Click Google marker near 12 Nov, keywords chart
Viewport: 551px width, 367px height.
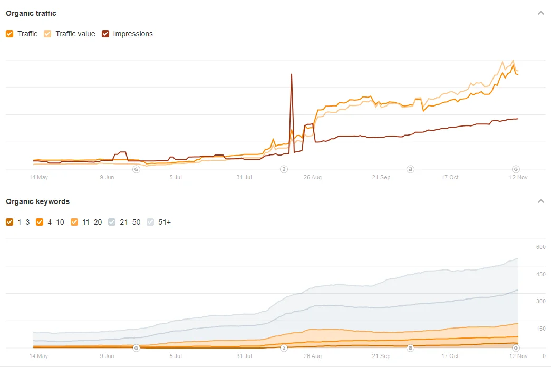[516, 348]
